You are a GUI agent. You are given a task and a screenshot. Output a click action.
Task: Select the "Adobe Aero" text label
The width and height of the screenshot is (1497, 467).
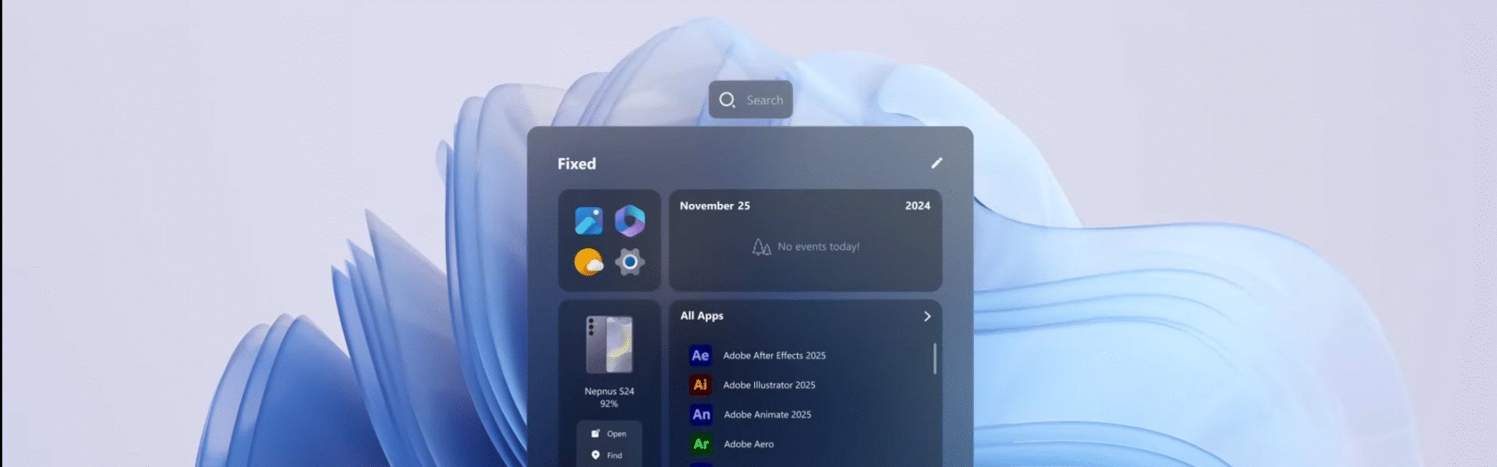[x=748, y=444]
